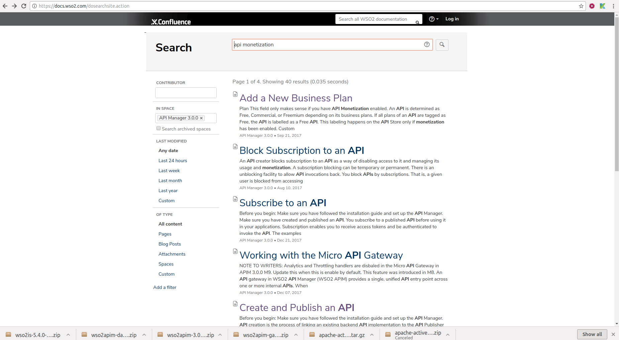The height and width of the screenshot is (340, 619).
Task: Open Chrome's three-dot menu
Action: tap(613, 6)
